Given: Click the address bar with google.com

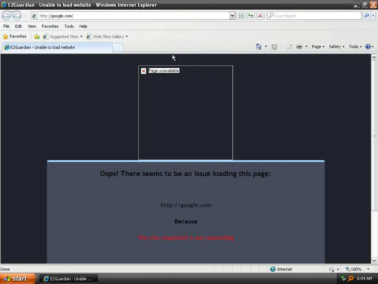Looking at the screenshot, I should click(x=130, y=16).
